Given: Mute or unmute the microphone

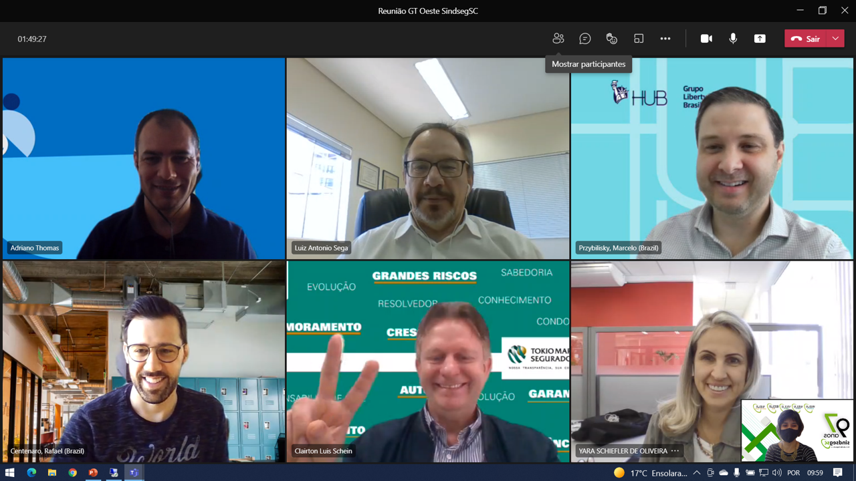Looking at the screenshot, I should coord(733,39).
